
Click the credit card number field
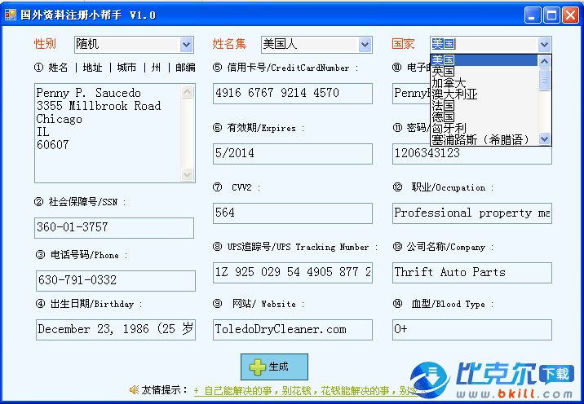(x=292, y=93)
